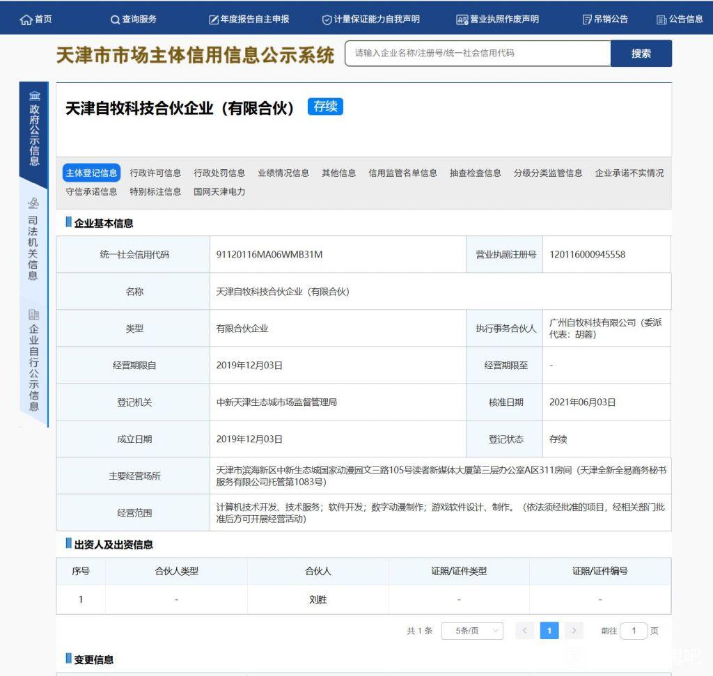
Task: Click the enterprise name search input field
Action: point(478,54)
